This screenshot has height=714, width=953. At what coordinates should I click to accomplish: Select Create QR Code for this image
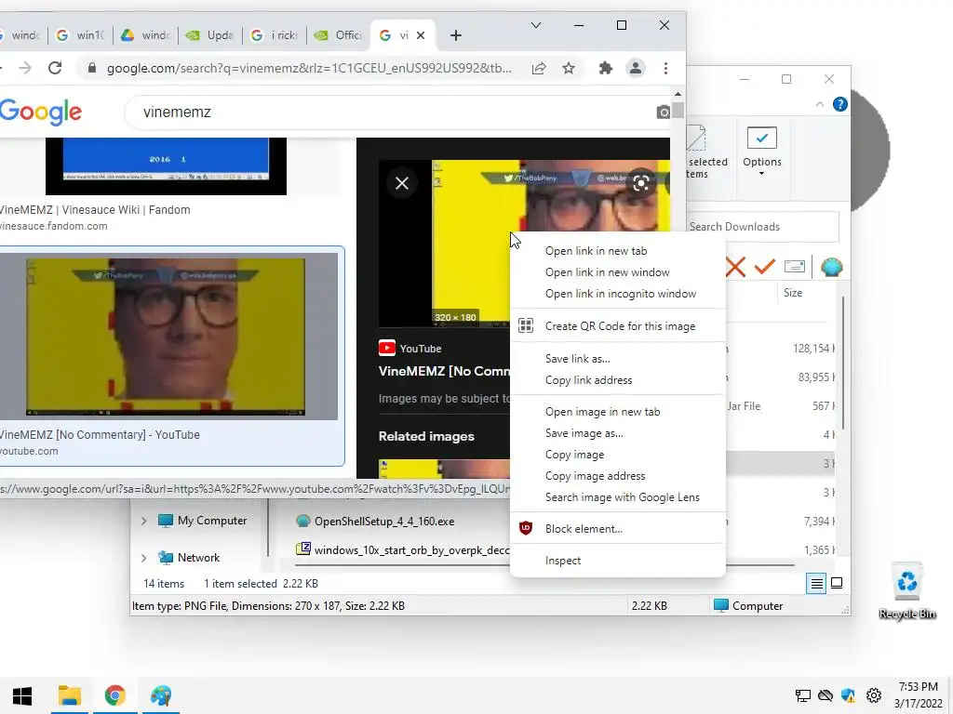pyautogui.click(x=618, y=326)
